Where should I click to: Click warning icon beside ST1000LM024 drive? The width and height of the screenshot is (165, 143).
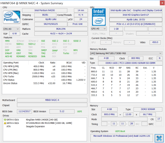pyautogui.click(x=5, y=123)
